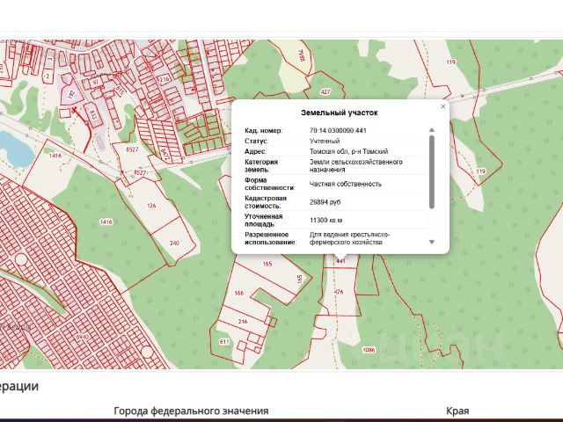Click parcel 611 on the map
This screenshot has width=563, height=422.
(224, 342)
